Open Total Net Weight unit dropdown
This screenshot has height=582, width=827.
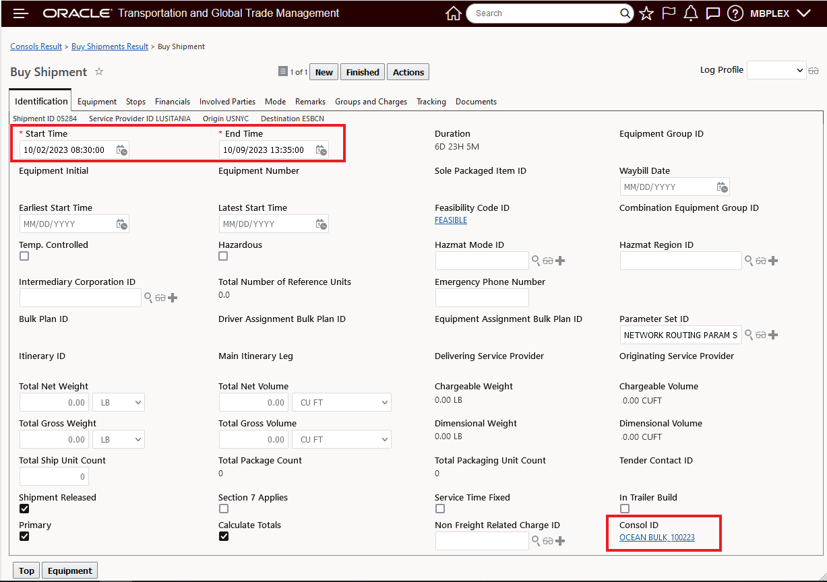click(x=119, y=403)
